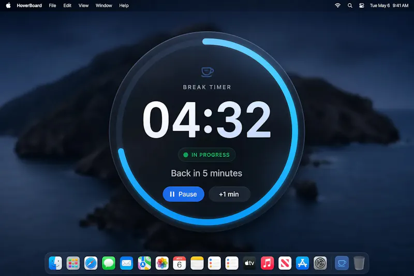Add one minute with +1 min button
This screenshot has width=414, height=276.
pos(229,194)
